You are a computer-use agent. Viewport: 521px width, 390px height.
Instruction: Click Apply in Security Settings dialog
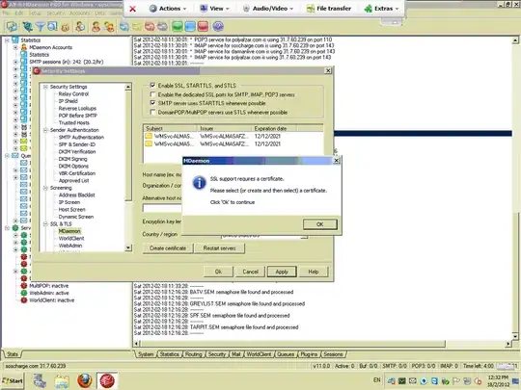tap(282, 272)
